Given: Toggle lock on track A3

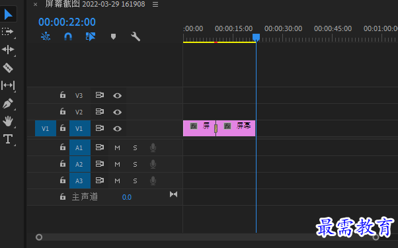Looking at the screenshot, I should click(63, 181).
